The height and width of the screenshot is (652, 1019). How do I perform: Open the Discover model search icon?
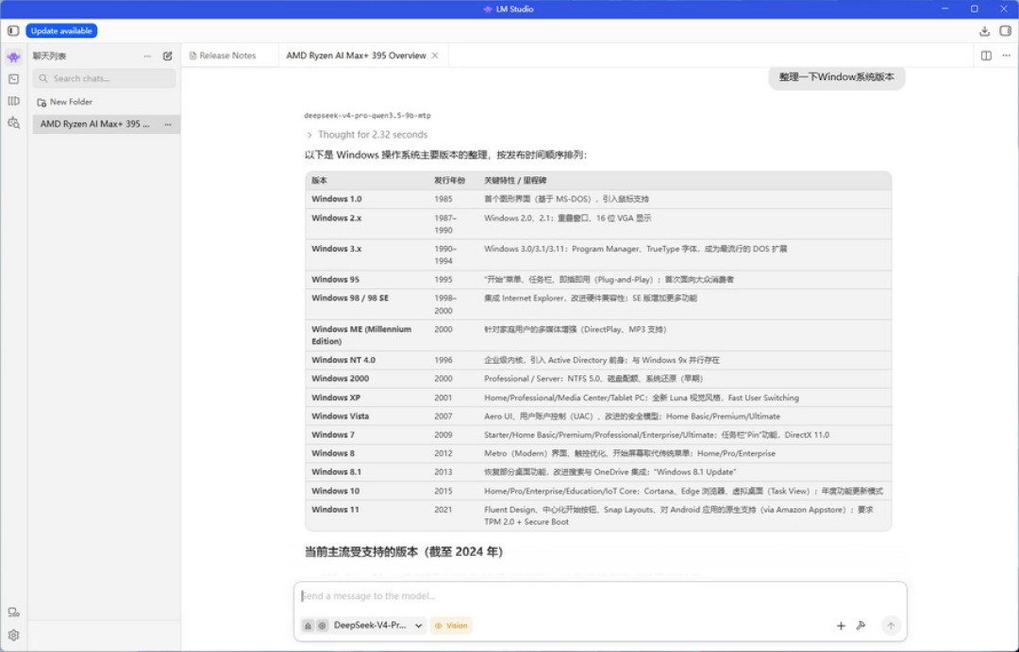13,122
